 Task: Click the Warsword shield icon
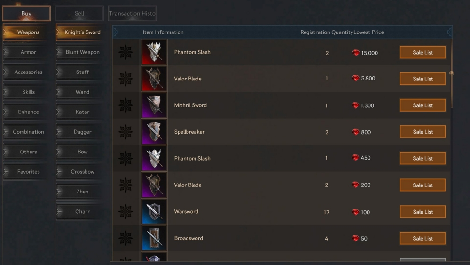tap(154, 212)
